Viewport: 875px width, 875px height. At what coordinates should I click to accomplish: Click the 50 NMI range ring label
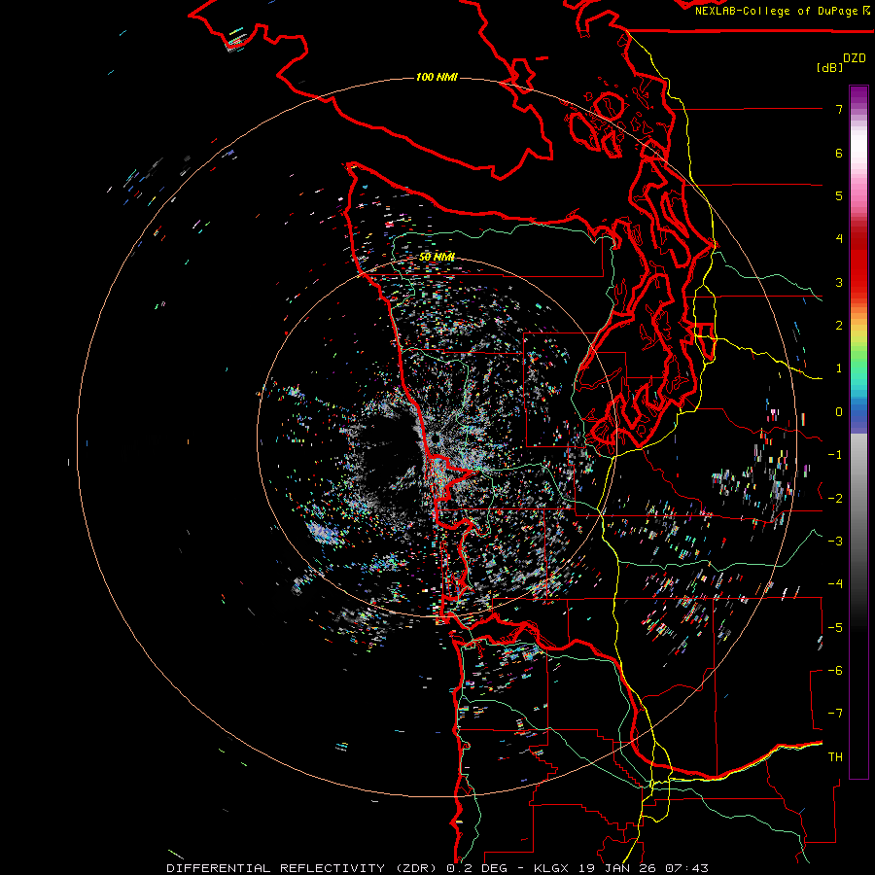(x=437, y=257)
